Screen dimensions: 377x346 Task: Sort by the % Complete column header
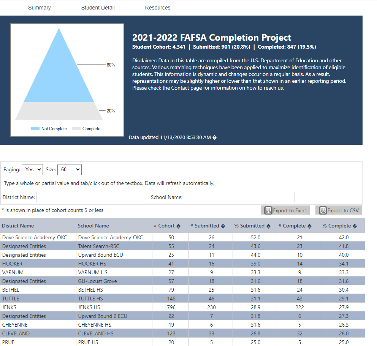(337, 226)
